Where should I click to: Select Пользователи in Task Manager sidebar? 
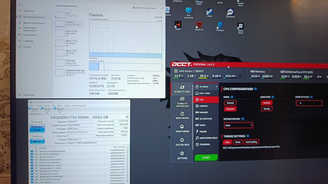coord(30,35)
